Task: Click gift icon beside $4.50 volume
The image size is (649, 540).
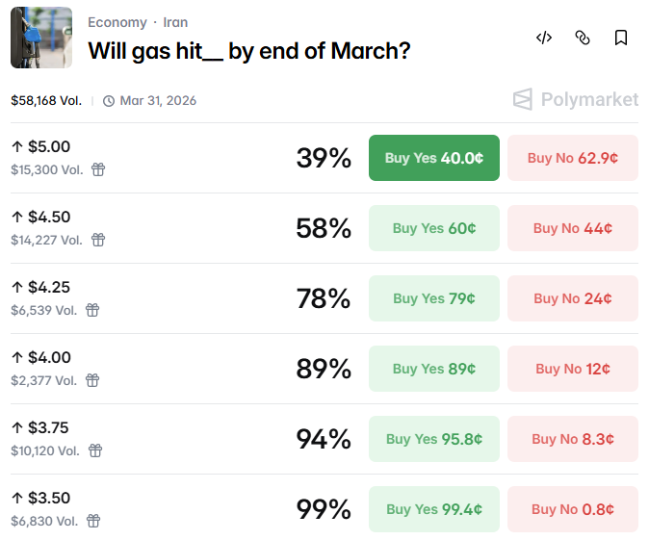Action: point(98,240)
